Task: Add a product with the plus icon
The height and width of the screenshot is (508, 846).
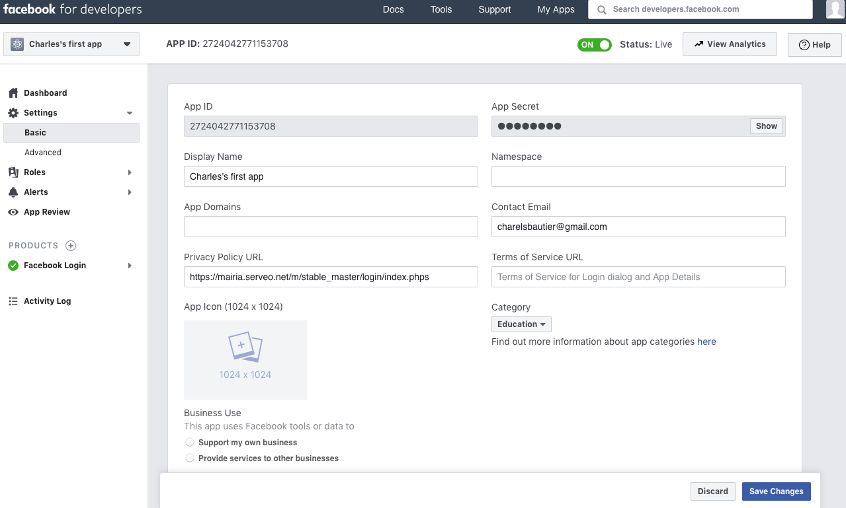Action: pyautogui.click(x=71, y=246)
